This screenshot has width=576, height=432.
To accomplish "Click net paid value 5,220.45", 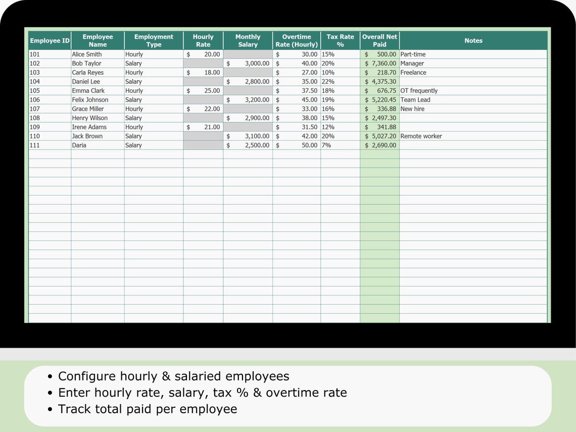I will coord(379,100).
